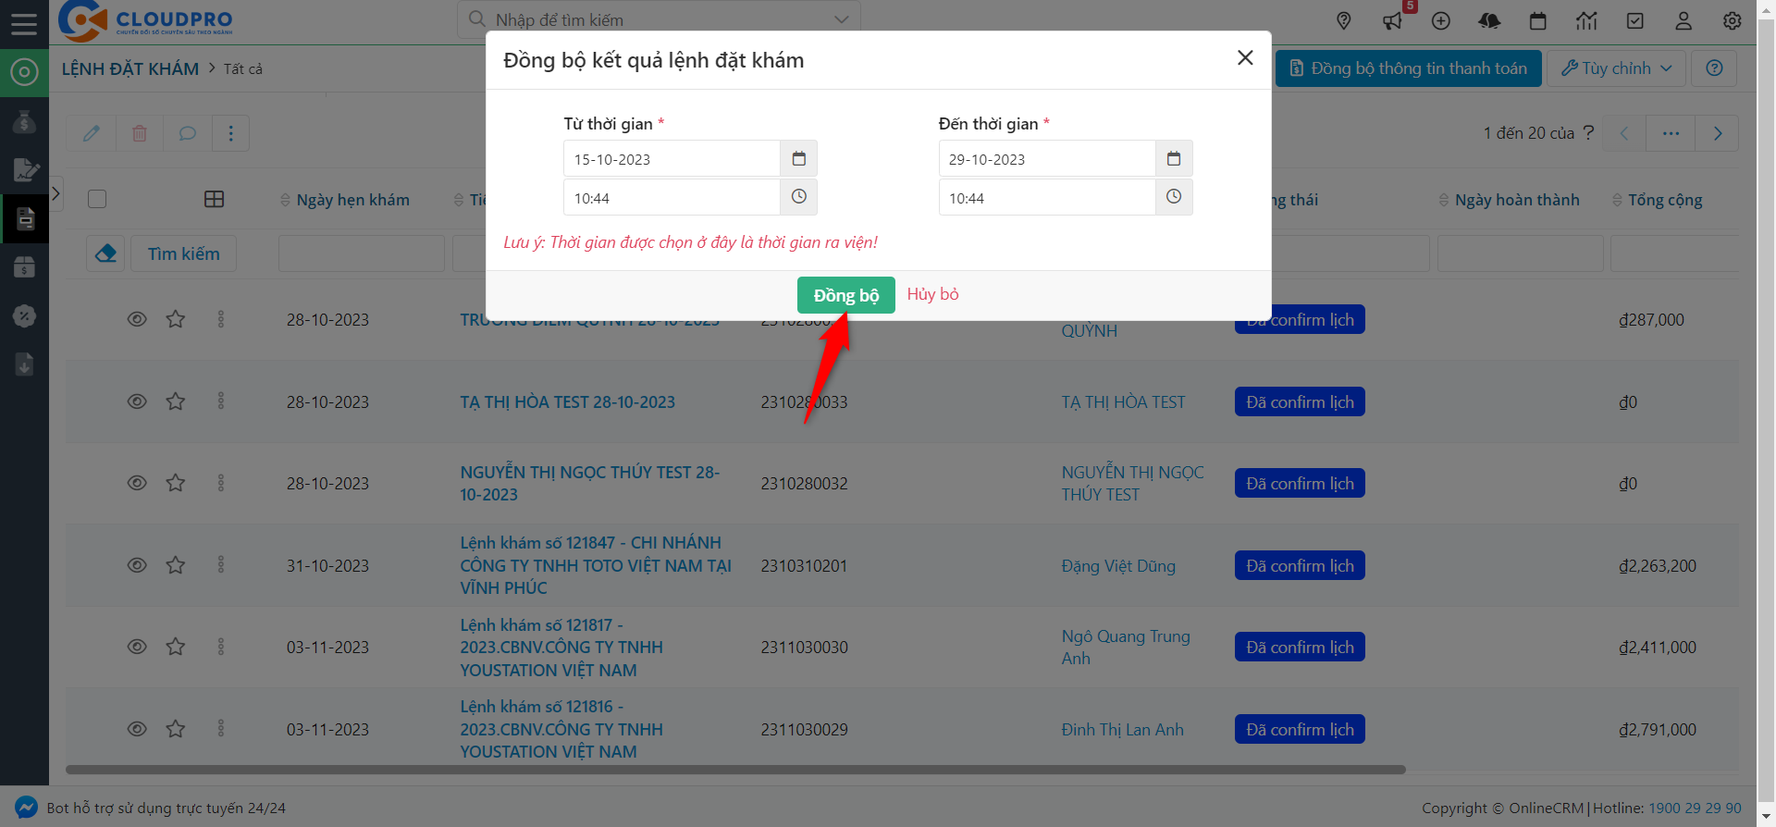The image size is (1776, 827).
Task: Open date picker for Đến thời gian
Action: [1174, 159]
